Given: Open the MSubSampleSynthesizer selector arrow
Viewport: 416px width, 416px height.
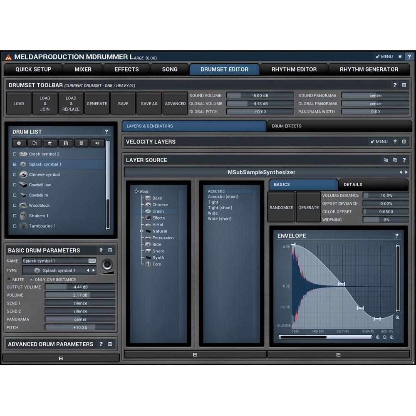Looking at the screenshot, I should [x=406, y=172].
